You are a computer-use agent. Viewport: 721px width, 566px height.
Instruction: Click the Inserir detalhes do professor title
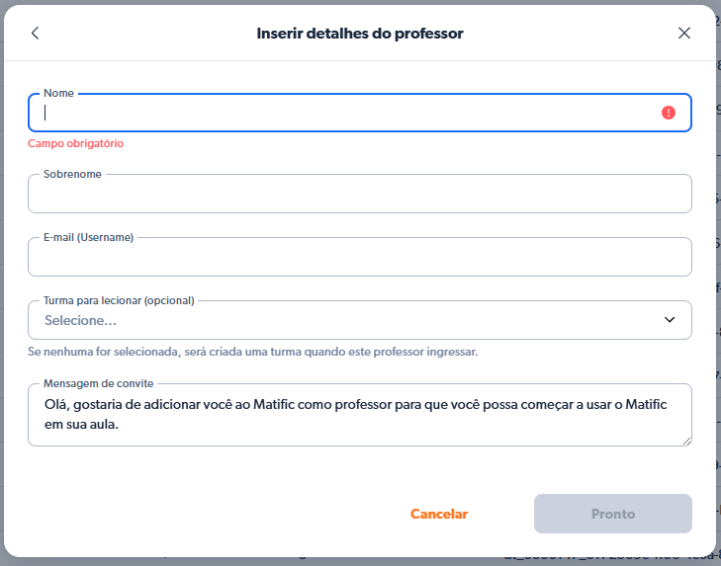[x=360, y=34]
